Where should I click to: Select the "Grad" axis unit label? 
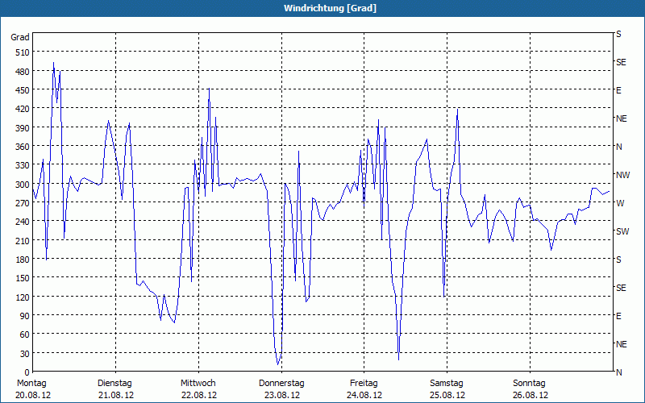[x=20, y=37]
